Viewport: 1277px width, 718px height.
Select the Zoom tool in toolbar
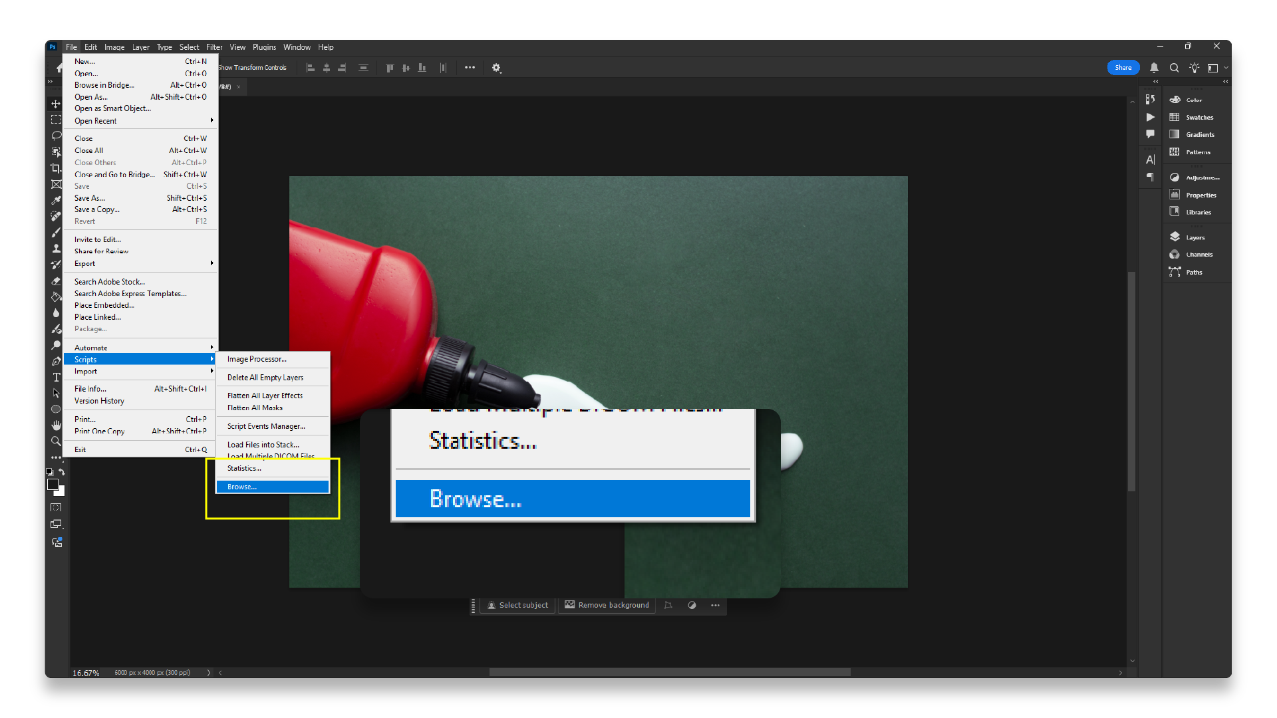56,441
